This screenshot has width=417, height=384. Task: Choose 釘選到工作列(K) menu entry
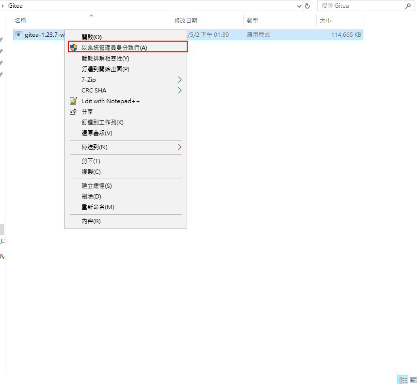[x=126, y=122]
